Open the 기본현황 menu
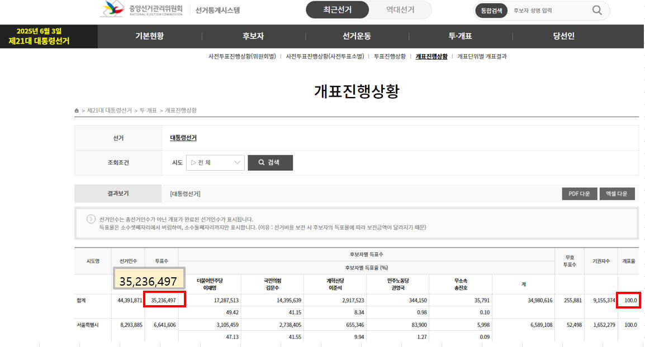 [x=149, y=36]
